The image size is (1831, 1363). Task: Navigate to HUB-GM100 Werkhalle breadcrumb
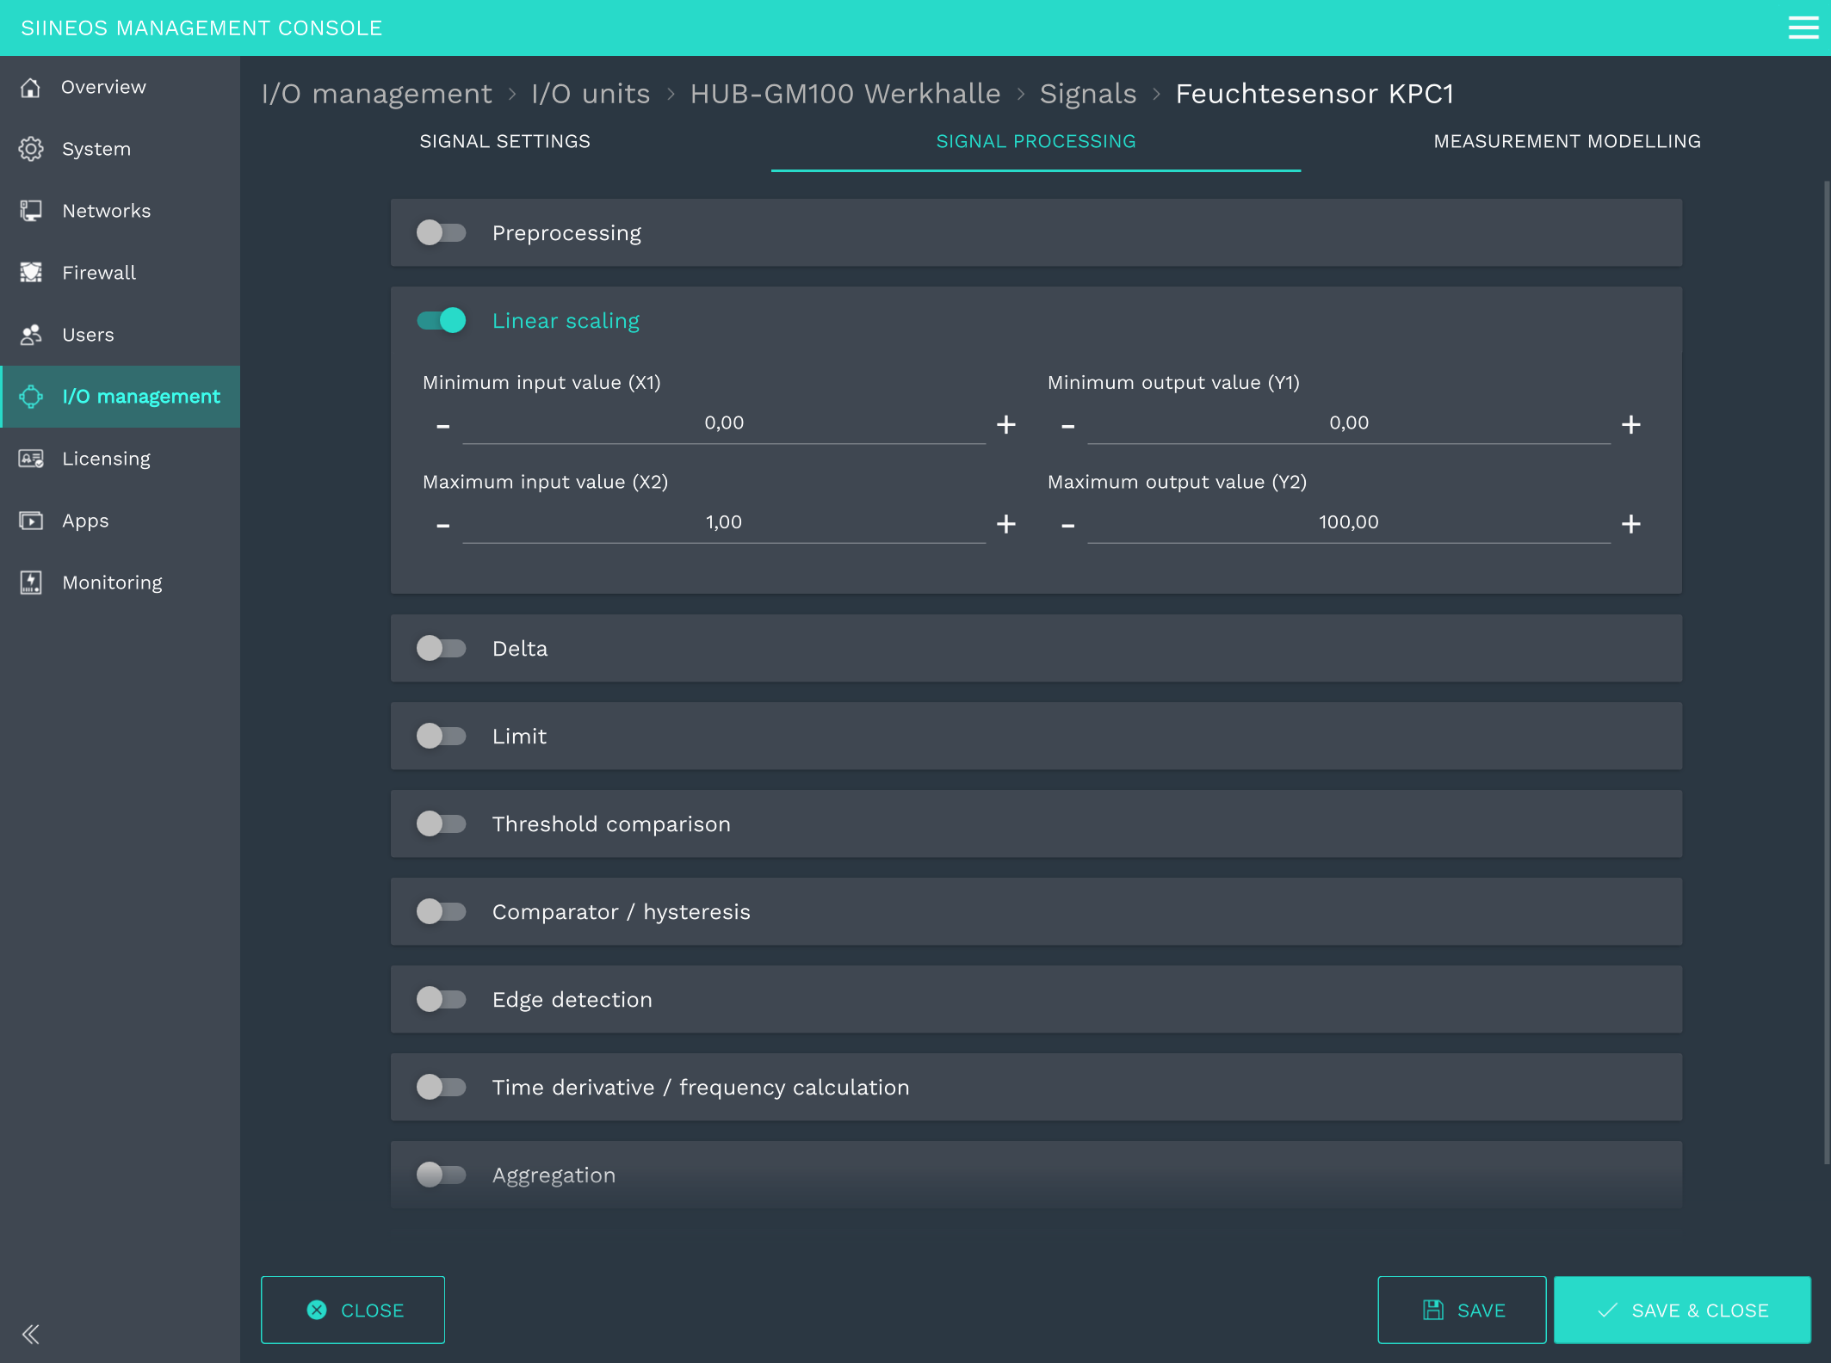845,94
